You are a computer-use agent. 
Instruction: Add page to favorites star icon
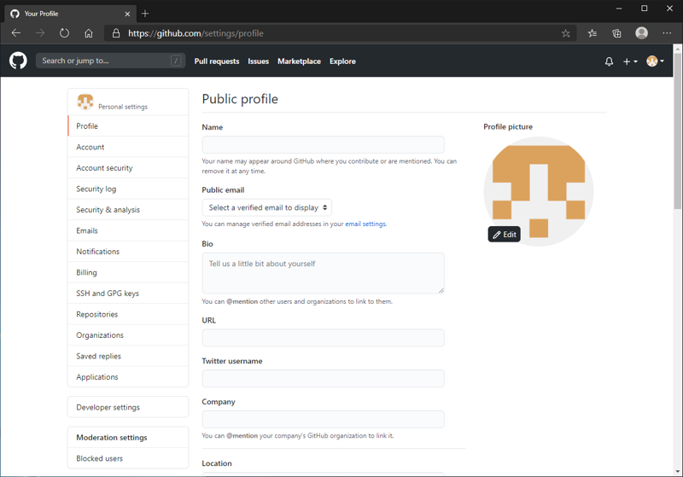[x=565, y=33]
